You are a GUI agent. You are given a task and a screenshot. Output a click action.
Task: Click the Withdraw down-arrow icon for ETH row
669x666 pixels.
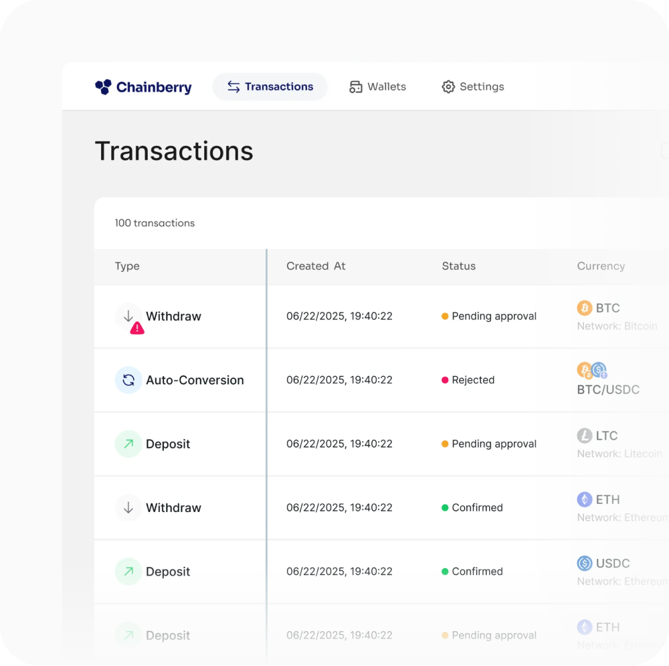coord(128,507)
